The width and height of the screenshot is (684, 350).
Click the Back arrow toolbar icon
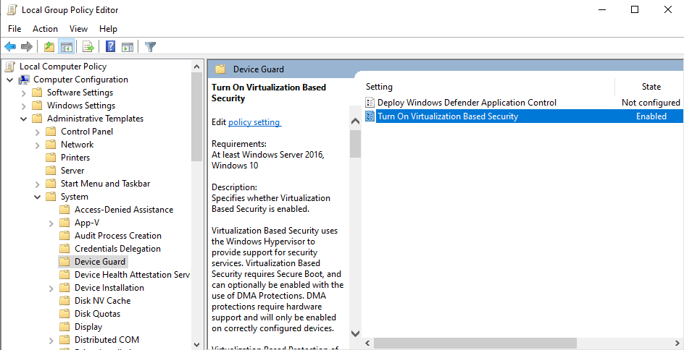click(x=10, y=46)
